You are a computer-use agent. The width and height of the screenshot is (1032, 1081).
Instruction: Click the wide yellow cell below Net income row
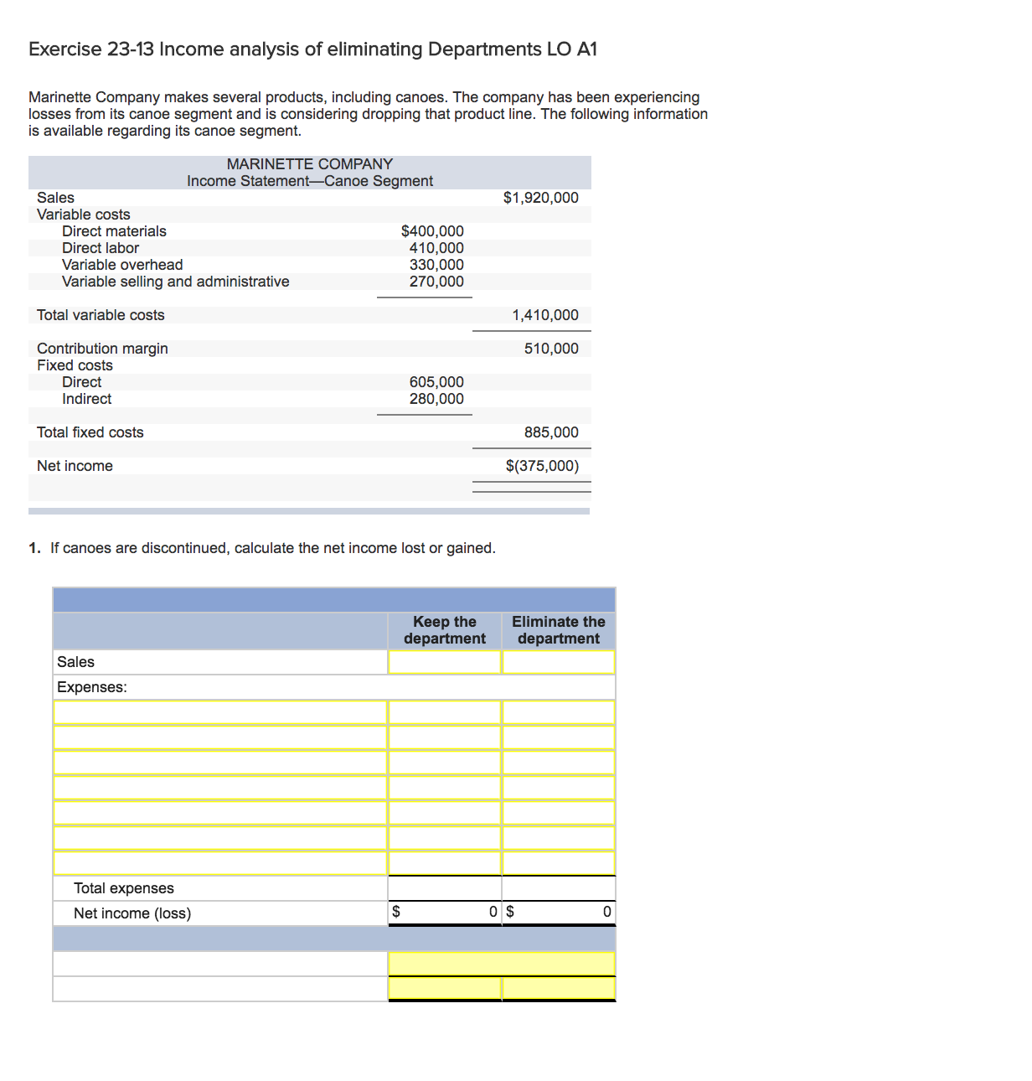pos(502,964)
